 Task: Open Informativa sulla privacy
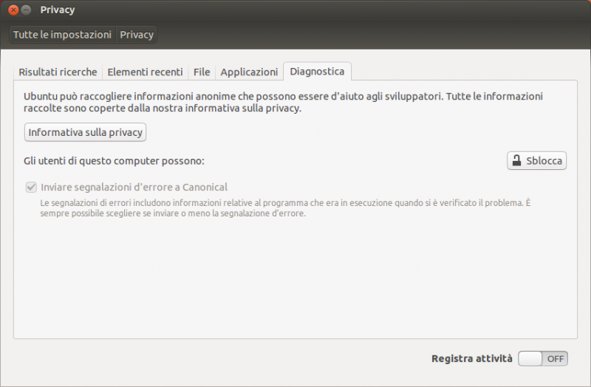pos(85,132)
